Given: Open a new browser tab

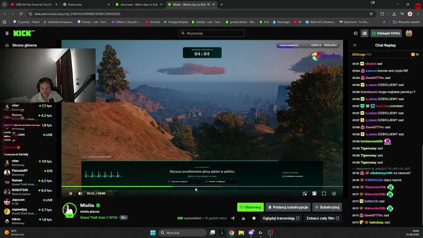Looking at the screenshot, I should point(221,5).
